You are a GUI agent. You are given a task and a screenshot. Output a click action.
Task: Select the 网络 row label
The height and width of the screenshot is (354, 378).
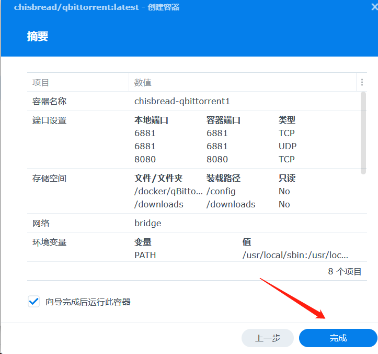pos(41,223)
